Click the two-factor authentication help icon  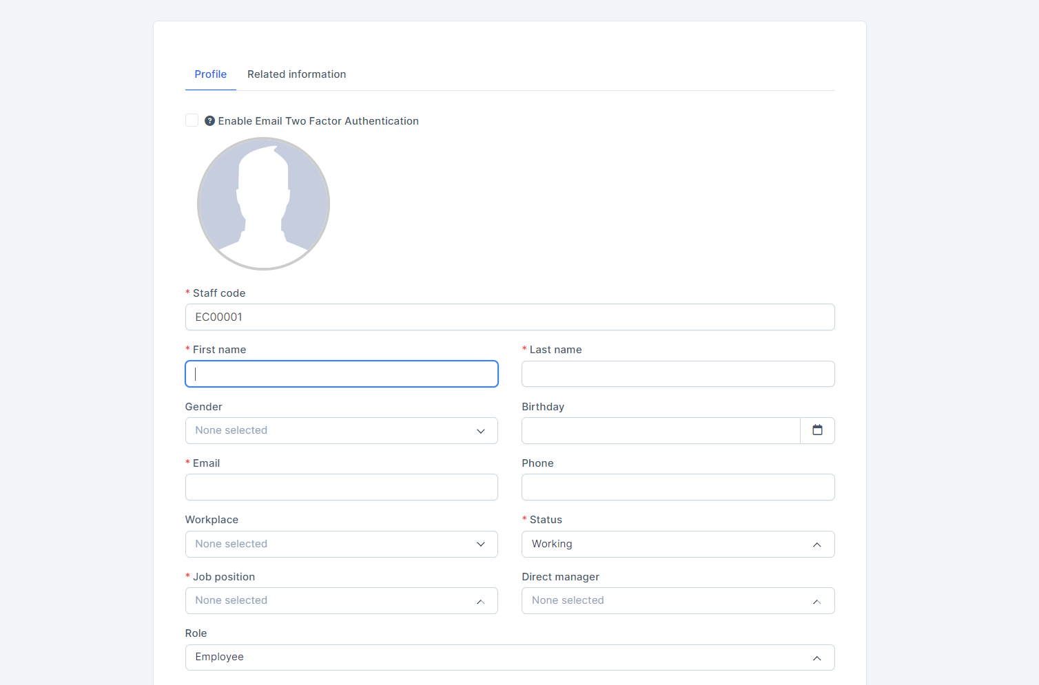pyautogui.click(x=209, y=121)
